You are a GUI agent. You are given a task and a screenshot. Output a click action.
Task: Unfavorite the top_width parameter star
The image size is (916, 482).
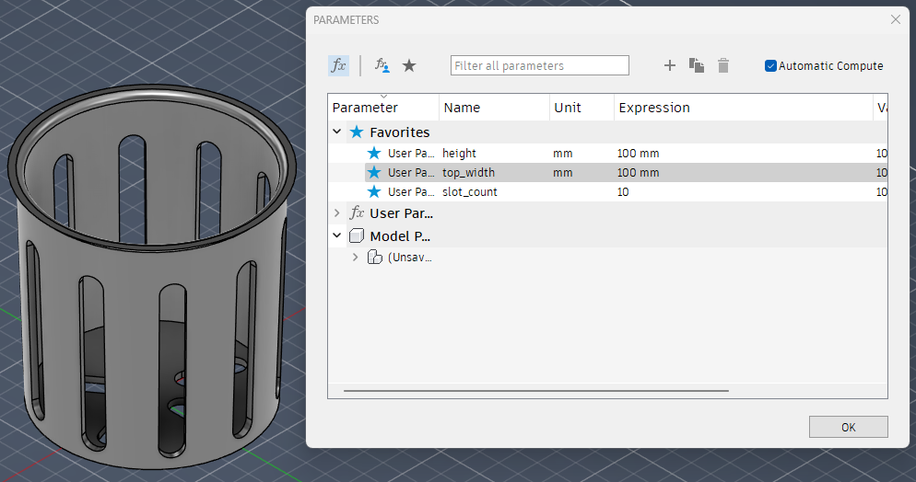point(374,173)
